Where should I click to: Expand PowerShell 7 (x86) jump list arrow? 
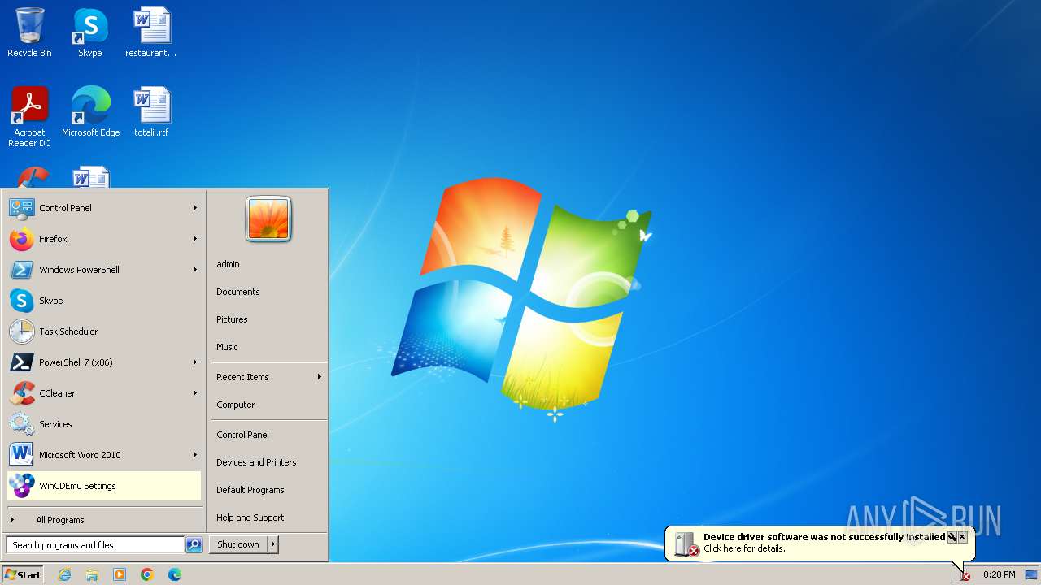[195, 362]
